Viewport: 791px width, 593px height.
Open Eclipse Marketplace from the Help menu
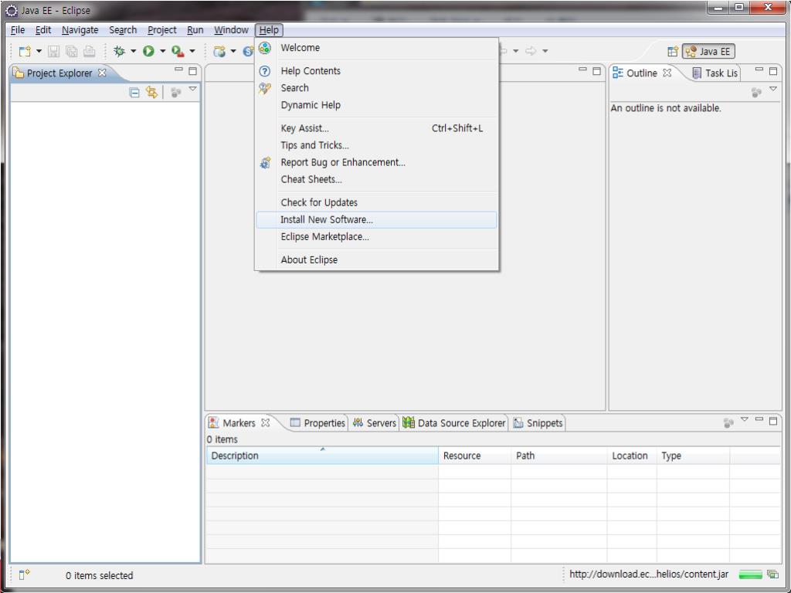376,237
